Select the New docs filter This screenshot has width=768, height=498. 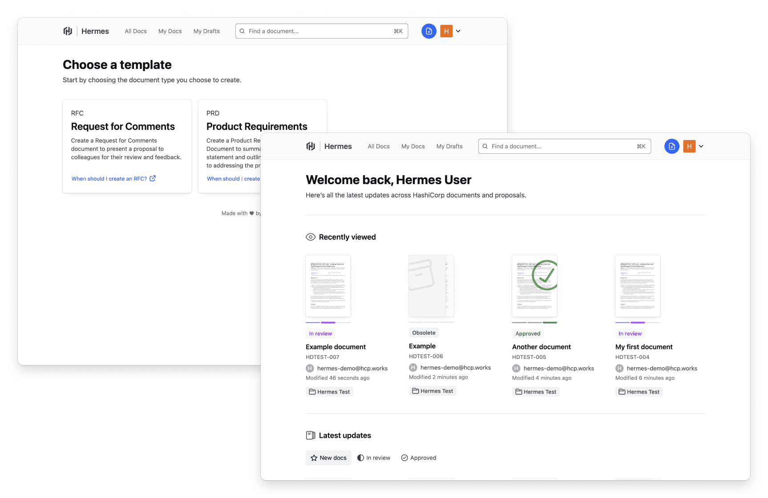(x=328, y=458)
